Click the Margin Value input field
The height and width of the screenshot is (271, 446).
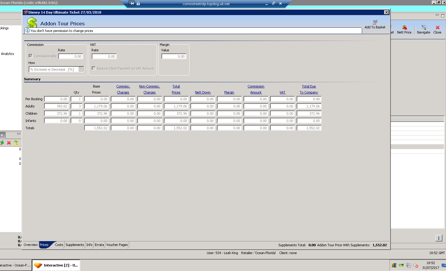click(174, 56)
